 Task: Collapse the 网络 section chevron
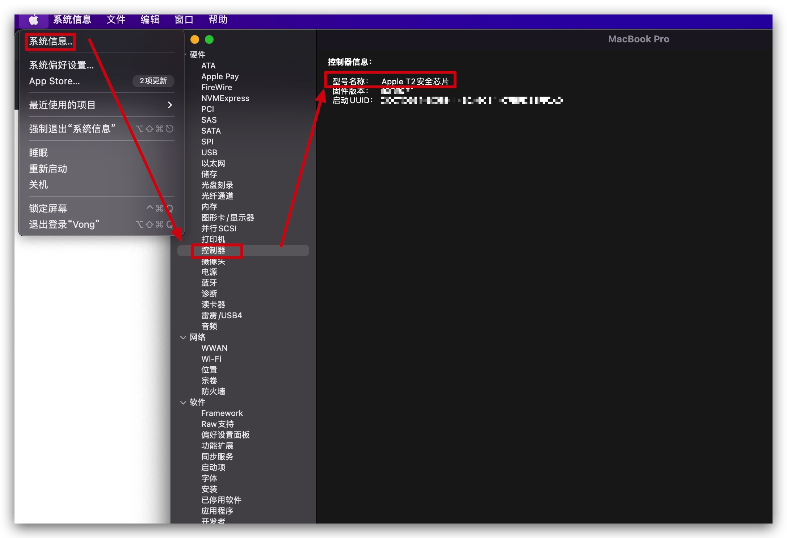pyautogui.click(x=183, y=337)
